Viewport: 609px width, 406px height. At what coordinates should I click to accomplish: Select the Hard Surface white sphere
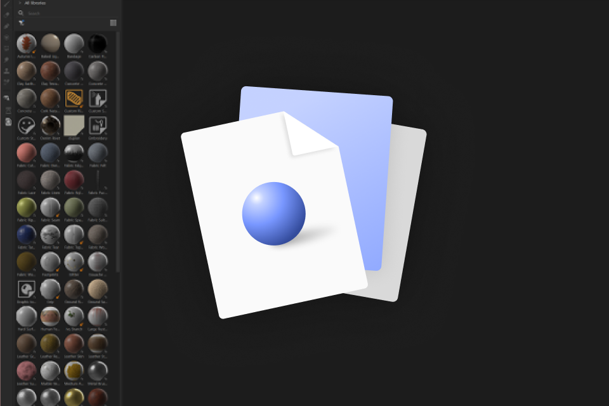pyautogui.click(x=27, y=317)
